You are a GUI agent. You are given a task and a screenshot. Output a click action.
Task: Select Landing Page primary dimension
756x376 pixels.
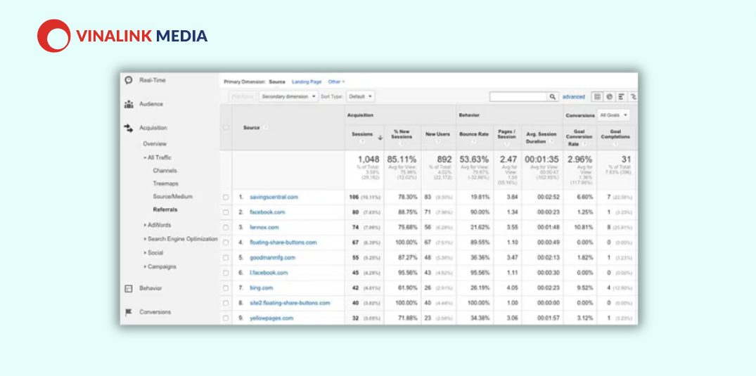tap(307, 82)
